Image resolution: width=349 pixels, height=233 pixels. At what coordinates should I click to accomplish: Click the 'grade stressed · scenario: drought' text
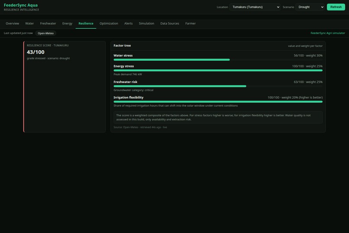tap(48, 58)
